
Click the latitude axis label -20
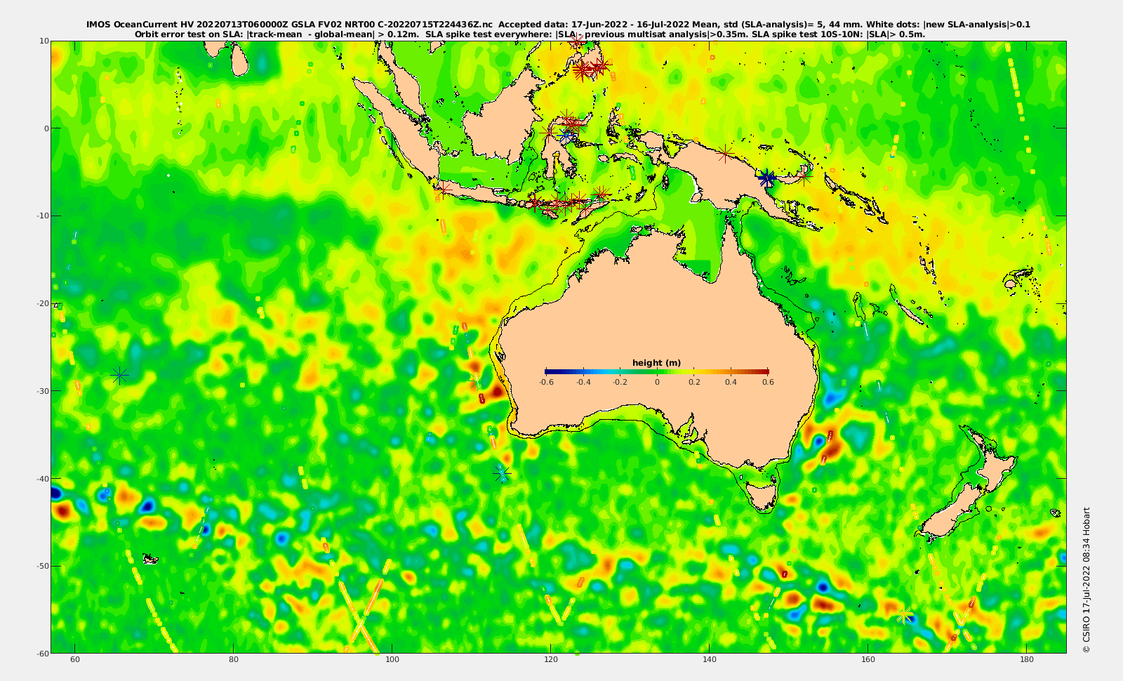tap(42, 303)
